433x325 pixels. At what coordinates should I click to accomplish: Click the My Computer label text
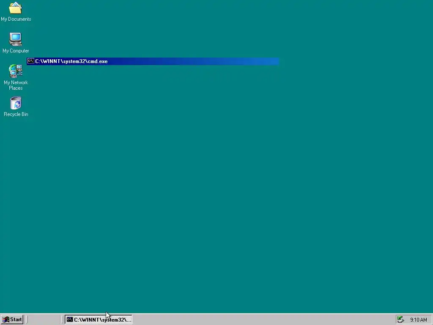click(x=16, y=51)
